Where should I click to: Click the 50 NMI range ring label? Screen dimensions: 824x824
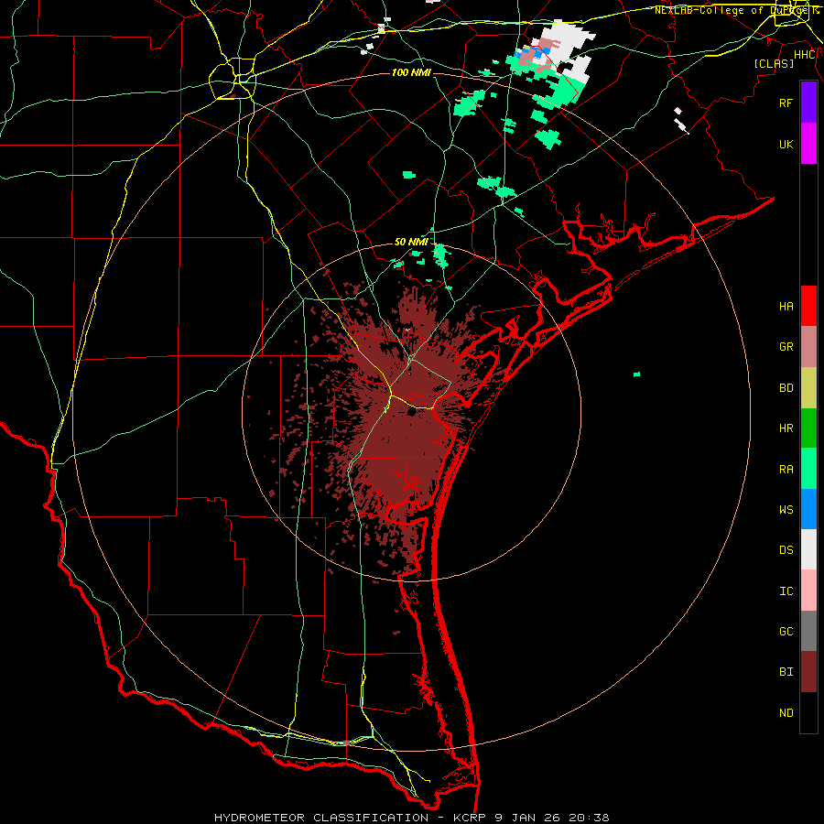point(411,242)
